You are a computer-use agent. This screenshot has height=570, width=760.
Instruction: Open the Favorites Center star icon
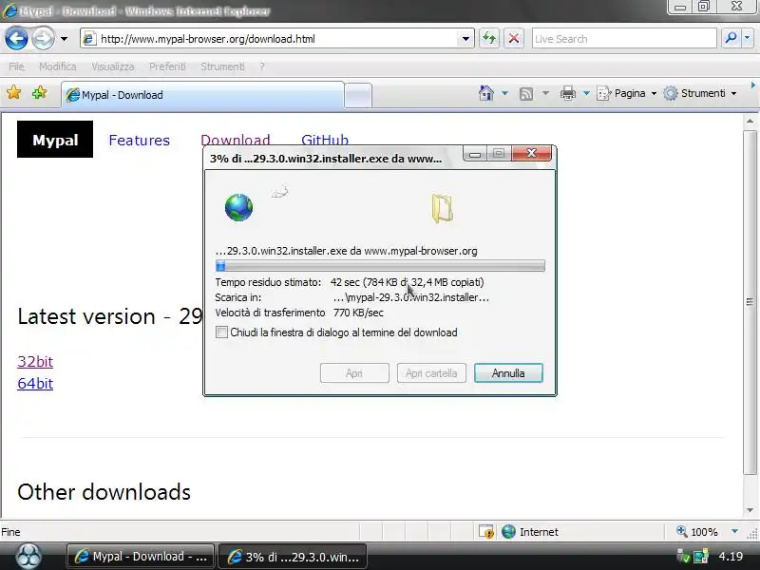click(x=14, y=92)
